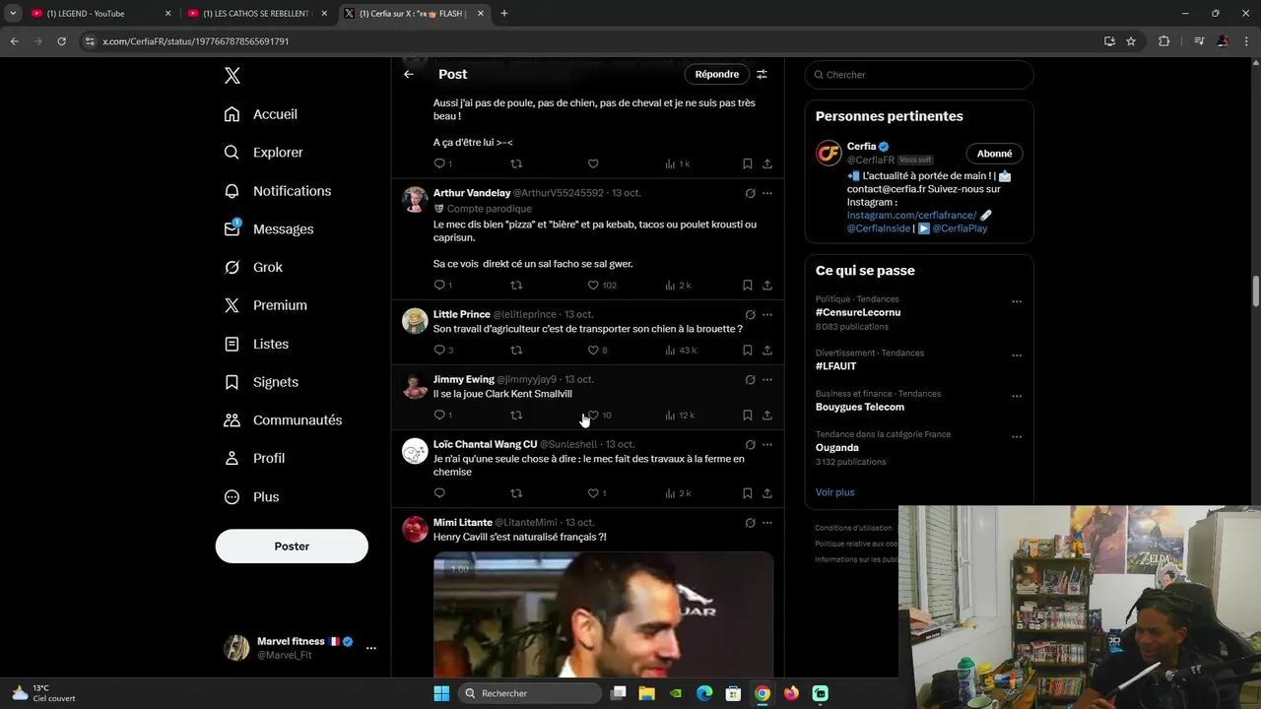Like Loïc Chantal Wang CU's reply
1261x709 pixels.
593,493
